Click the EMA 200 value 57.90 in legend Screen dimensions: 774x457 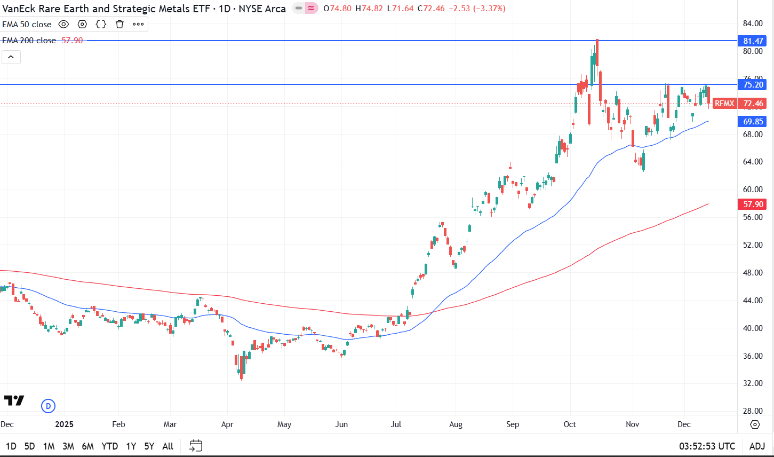tap(72, 40)
